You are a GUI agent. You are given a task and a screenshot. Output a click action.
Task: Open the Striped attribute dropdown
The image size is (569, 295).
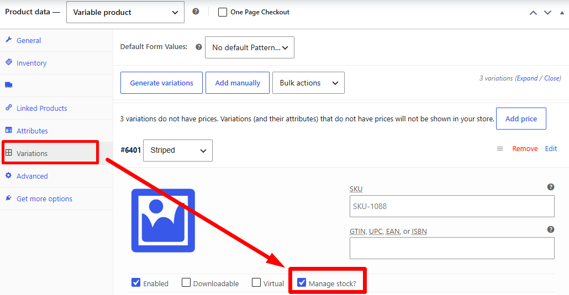click(x=178, y=151)
